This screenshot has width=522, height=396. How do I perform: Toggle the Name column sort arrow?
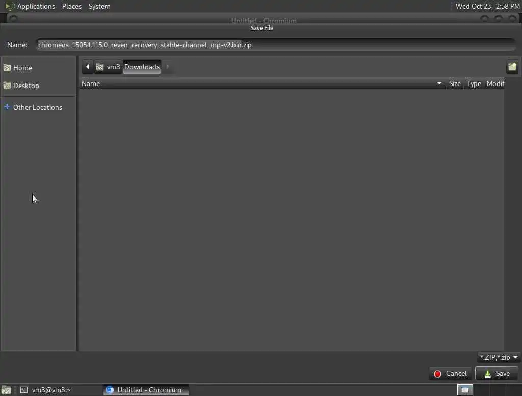pos(439,83)
